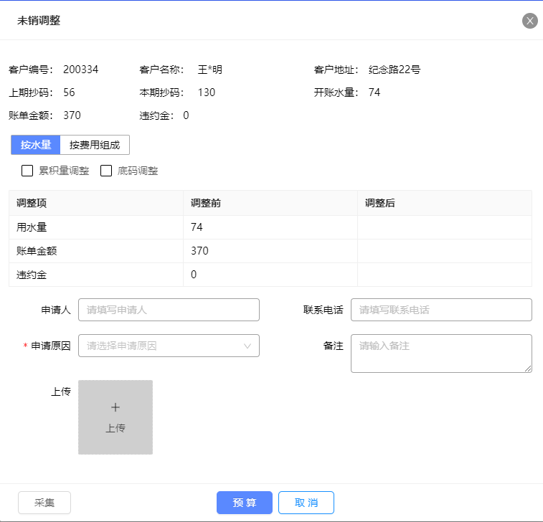The image size is (543, 522).
Task: Click the 调整后 cell for 账单金额
Action: 445,251
